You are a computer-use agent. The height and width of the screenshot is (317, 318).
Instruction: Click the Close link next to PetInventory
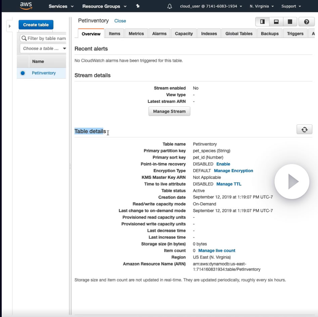click(120, 21)
